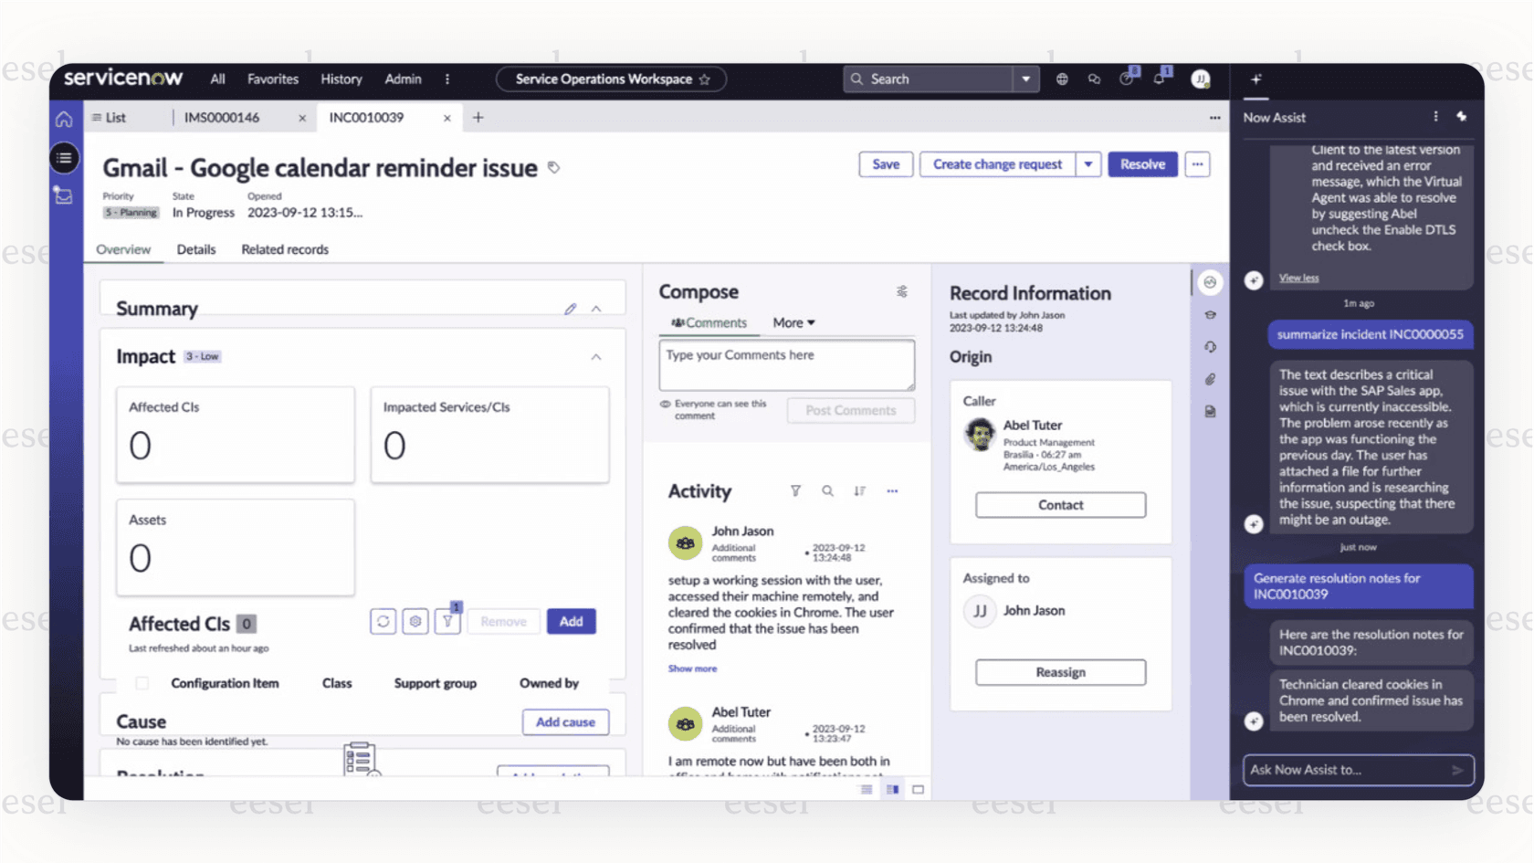Toggle the filter badge icon next to Remove
Viewport: 1534px width, 863px height.
point(447,621)
